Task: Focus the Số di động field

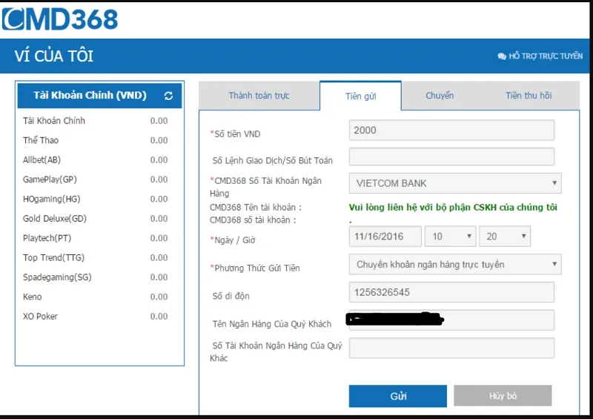Action: pos(451,292)
